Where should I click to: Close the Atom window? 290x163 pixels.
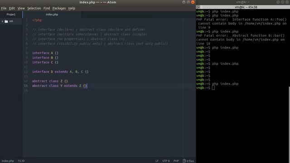pos(193,2)
